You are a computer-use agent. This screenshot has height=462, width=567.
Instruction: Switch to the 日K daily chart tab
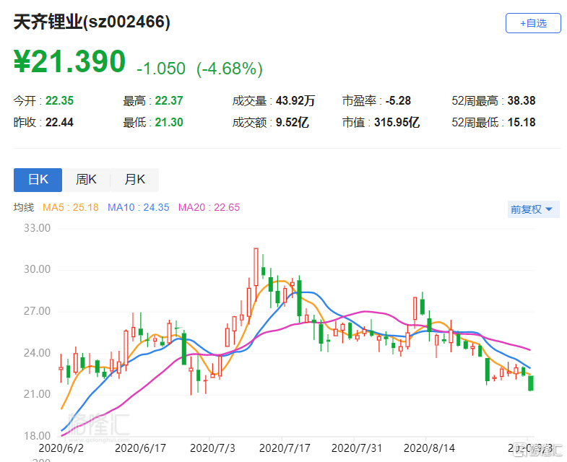38,180
